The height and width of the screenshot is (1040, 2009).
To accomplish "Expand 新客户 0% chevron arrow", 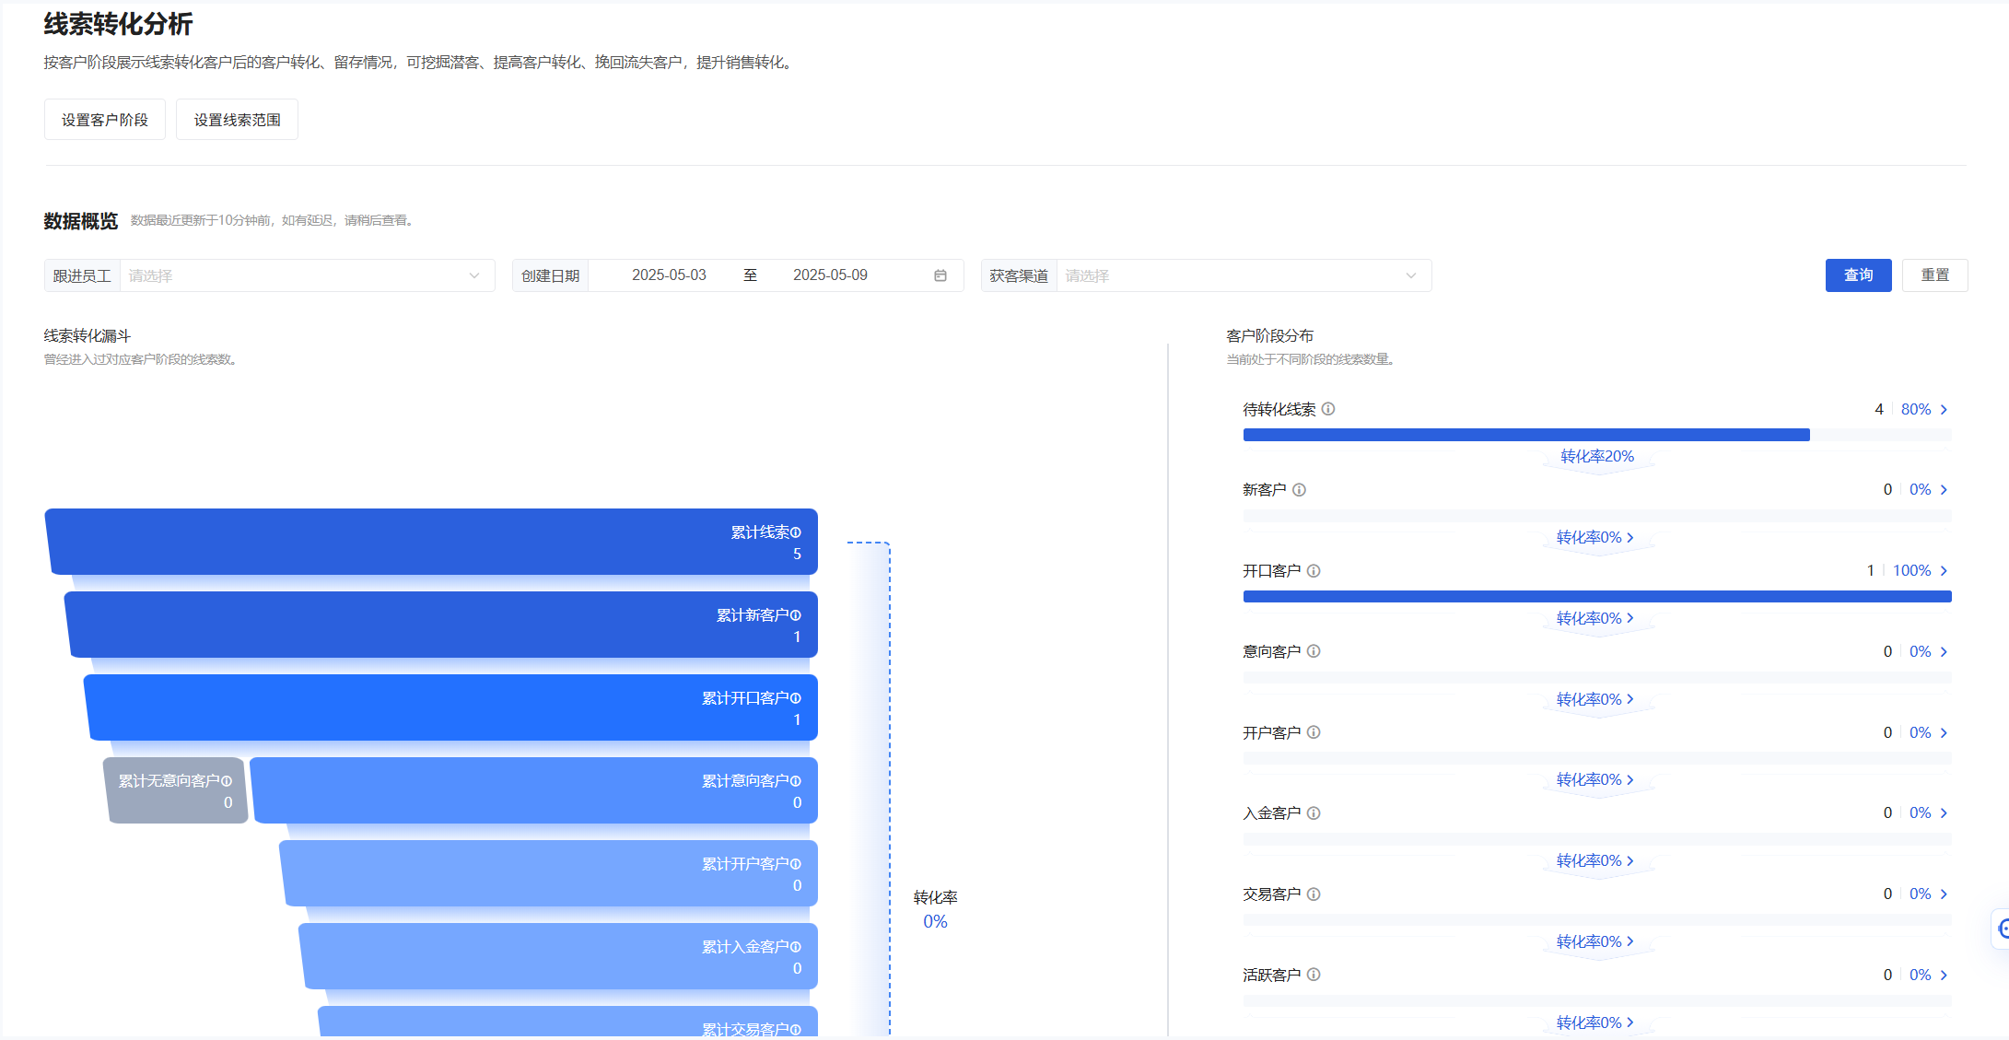I will (1944, 490).
